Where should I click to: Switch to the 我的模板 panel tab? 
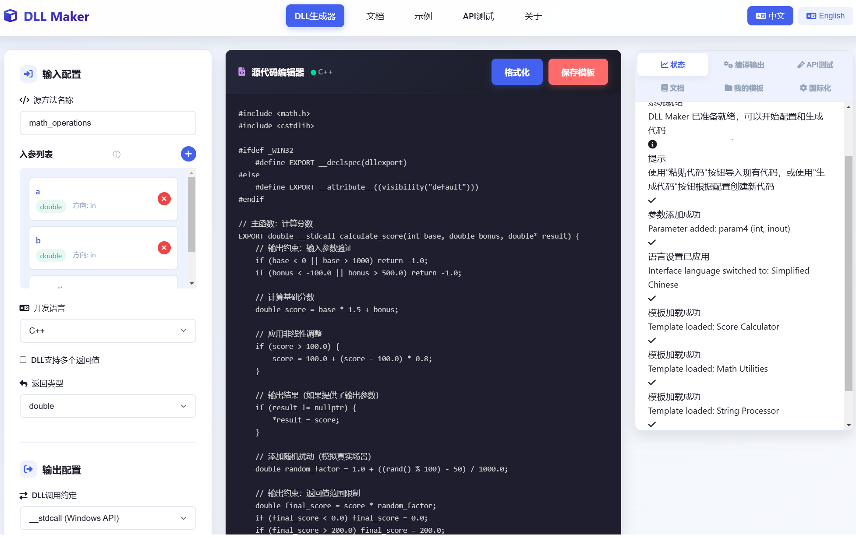(x=744, y=88)
